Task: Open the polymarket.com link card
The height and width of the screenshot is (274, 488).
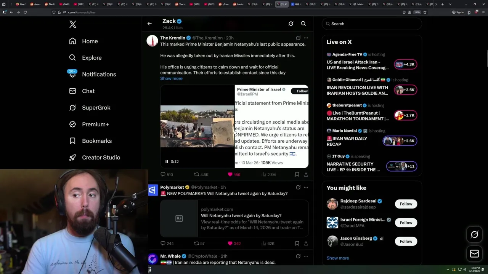Action: point(234,218)
